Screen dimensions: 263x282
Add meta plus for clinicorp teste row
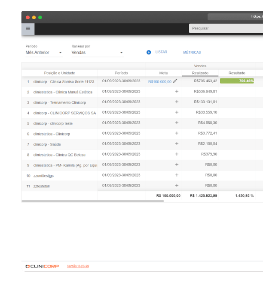[177, 123]
